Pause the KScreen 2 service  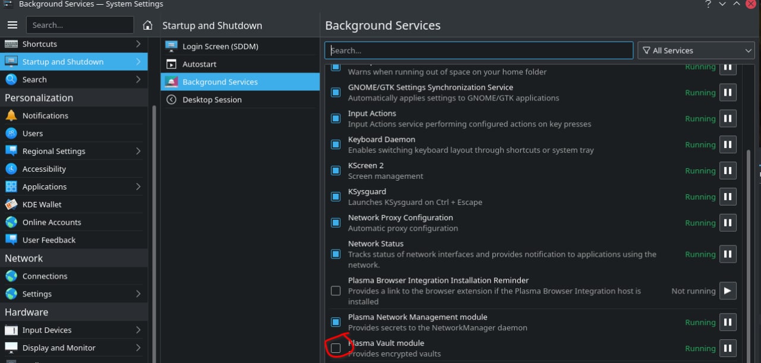coord(728,171)
